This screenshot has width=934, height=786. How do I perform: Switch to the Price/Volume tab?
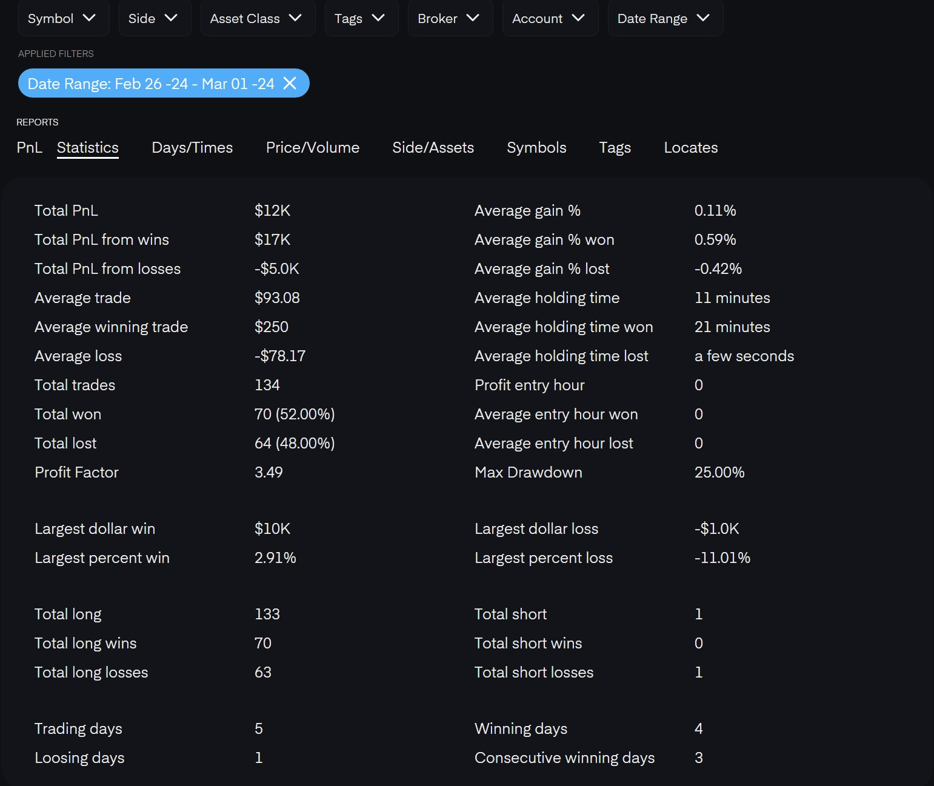click(313, 147)
